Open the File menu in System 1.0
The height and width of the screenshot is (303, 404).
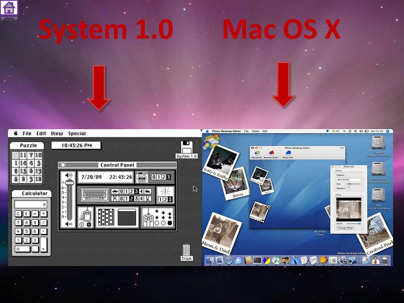pos(27,133)
